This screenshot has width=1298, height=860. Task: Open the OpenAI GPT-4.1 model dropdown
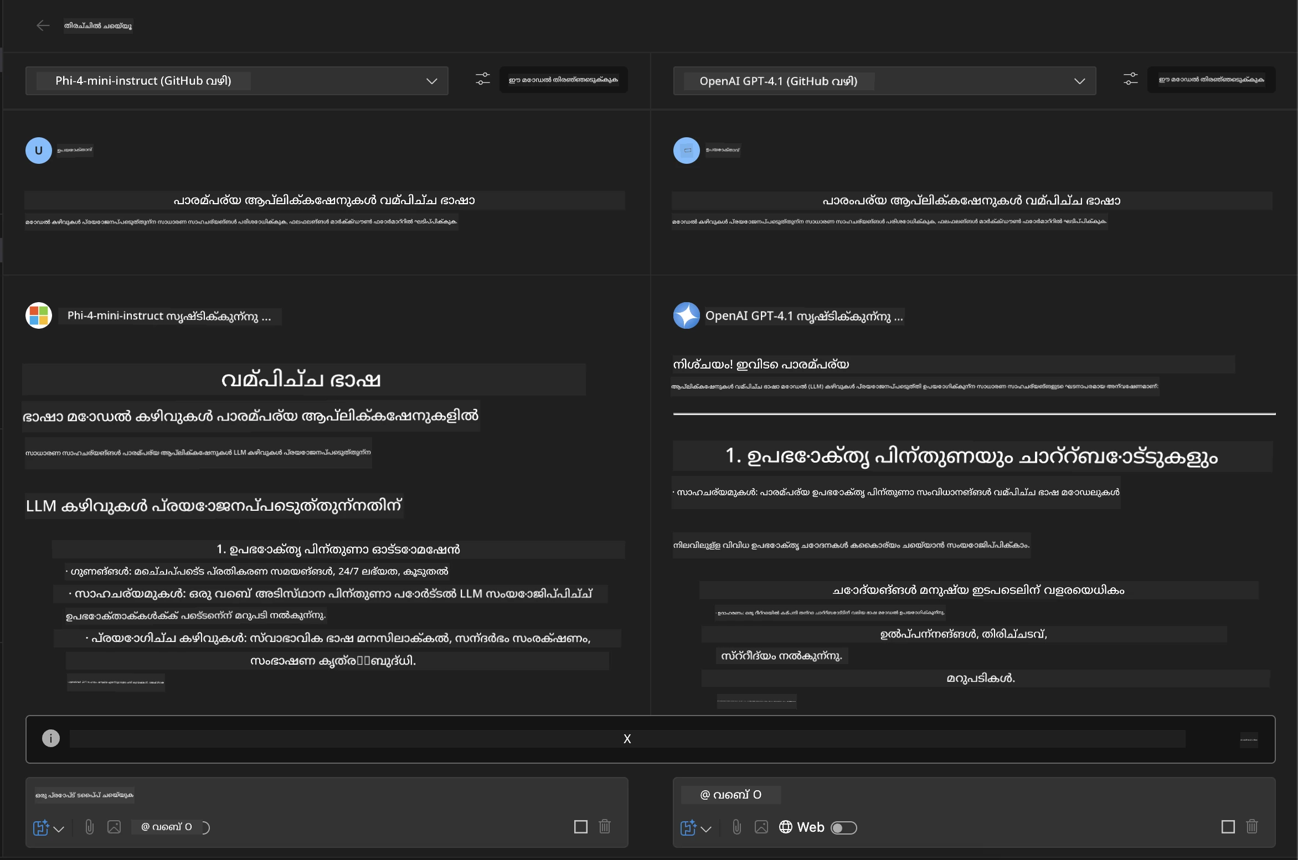(x=884, y=81)
